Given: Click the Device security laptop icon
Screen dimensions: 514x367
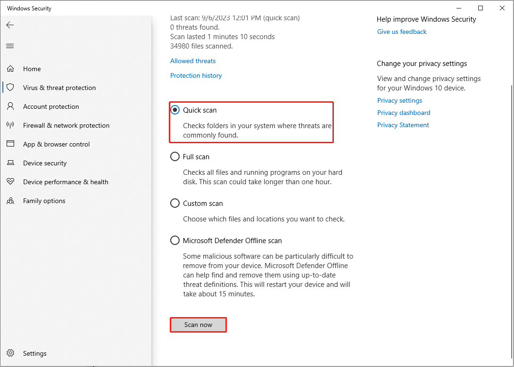Looking at the screenshot, I should coord(10,163).
